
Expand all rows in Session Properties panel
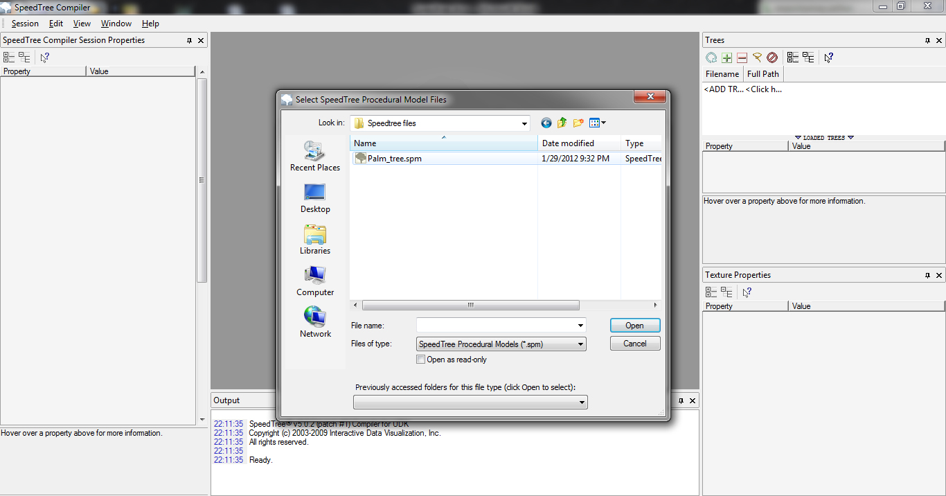pyautogui.click(x=9, y=57)
